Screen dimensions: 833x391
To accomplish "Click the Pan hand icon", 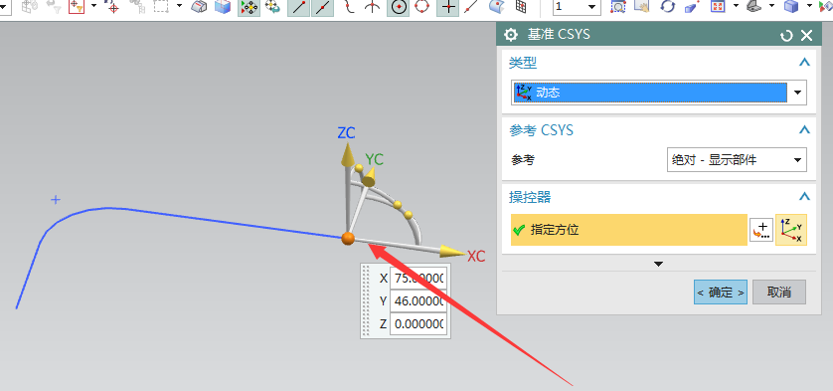I will [643, 7].
